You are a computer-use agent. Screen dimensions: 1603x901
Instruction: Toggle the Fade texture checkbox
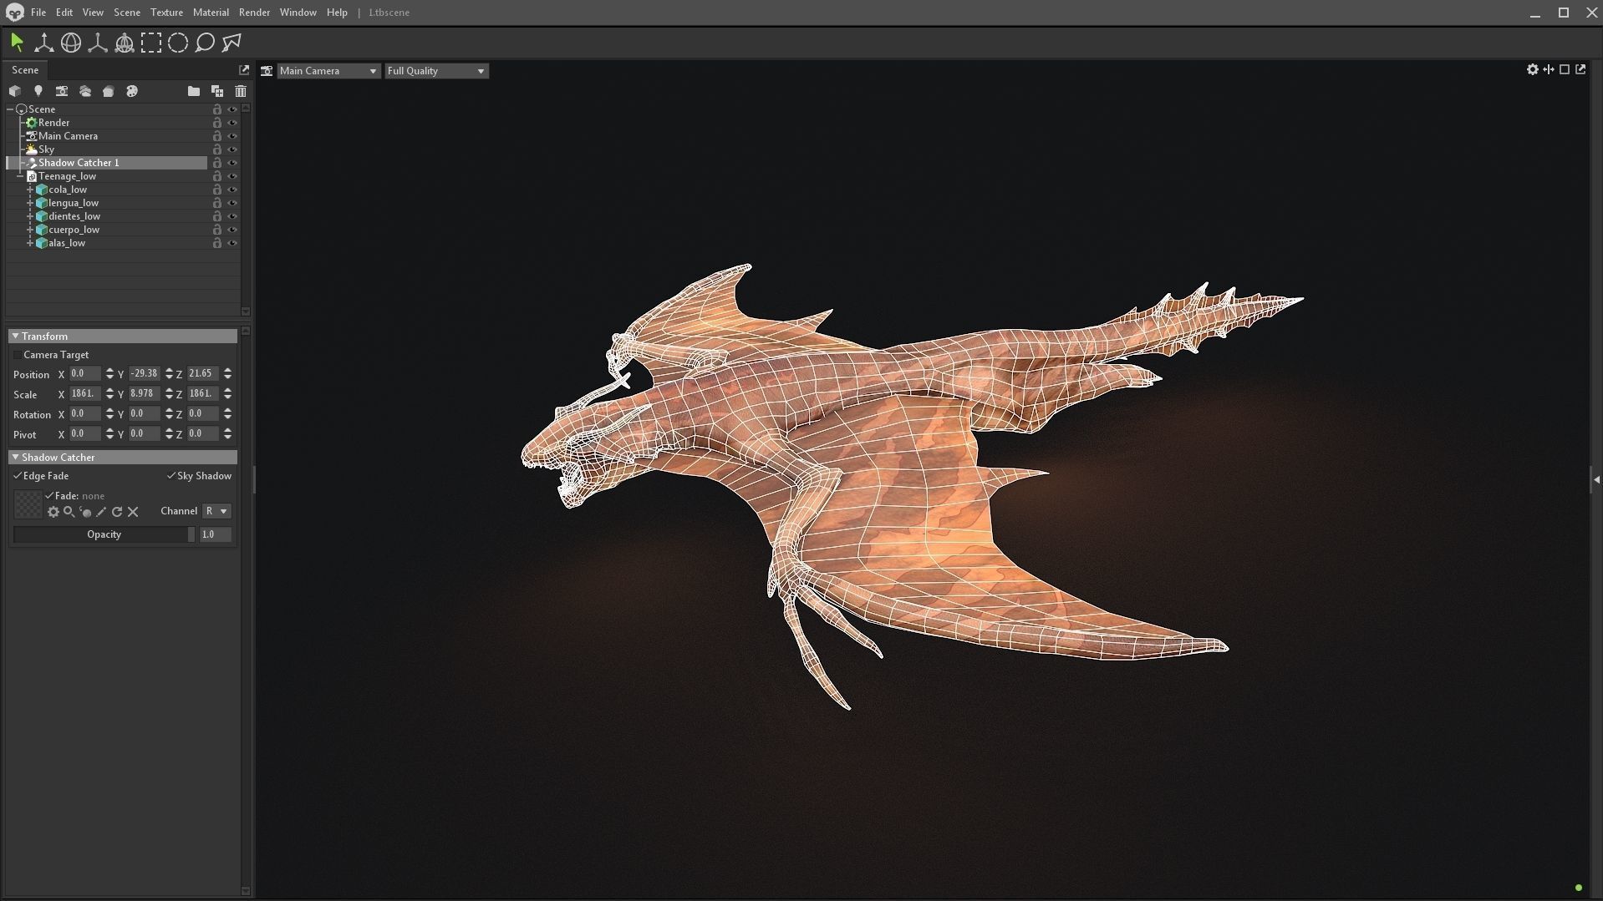49,496
